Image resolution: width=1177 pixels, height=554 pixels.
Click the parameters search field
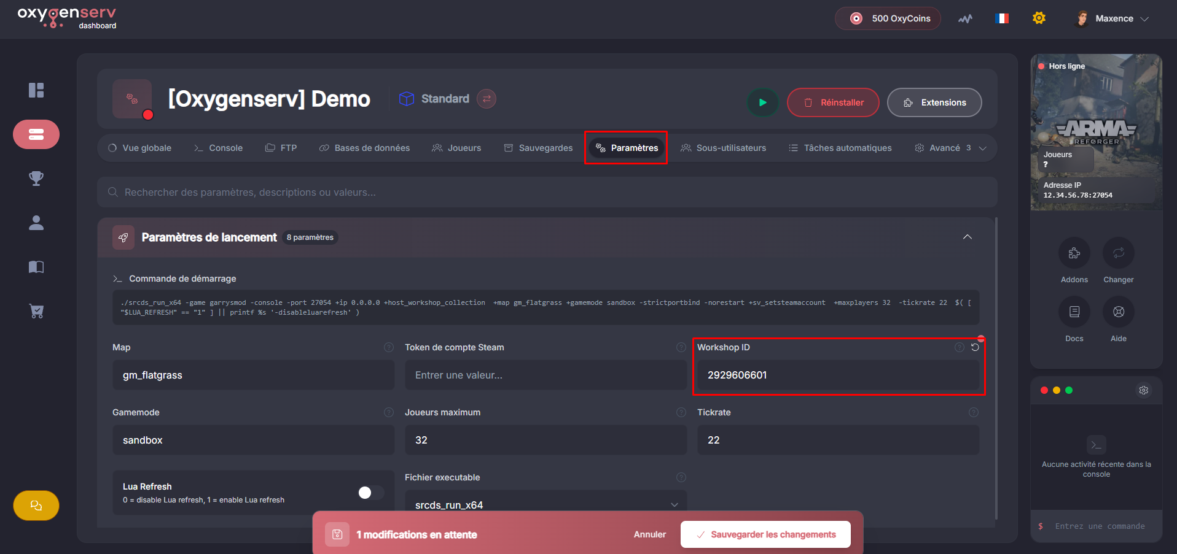tap(547, 192)
